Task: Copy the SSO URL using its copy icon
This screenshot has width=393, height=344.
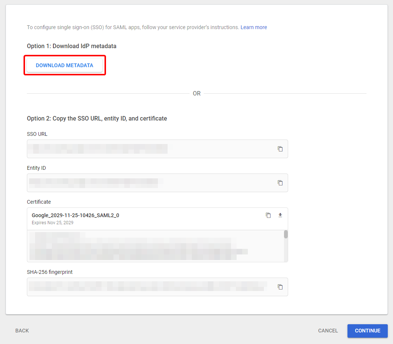Action: pyautogui.click(x=280, y=148)
